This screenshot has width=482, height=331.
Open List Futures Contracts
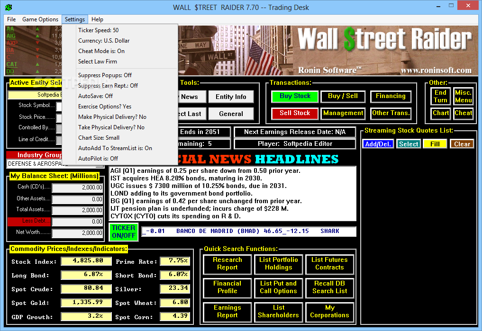(329, 264)
